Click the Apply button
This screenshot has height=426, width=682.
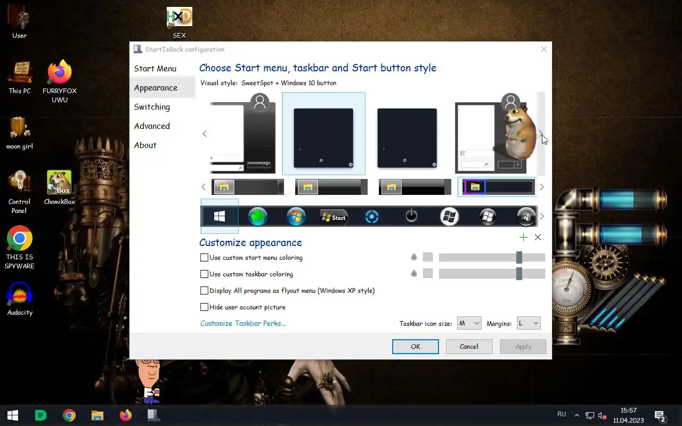coord(523,347)
